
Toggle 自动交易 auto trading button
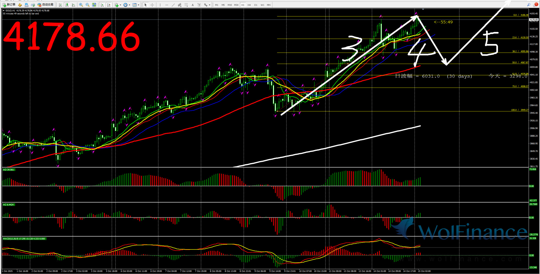click(x=45, y=5)
